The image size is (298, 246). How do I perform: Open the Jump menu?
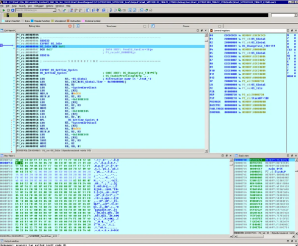pyautogui.click(x=14, y=6)
